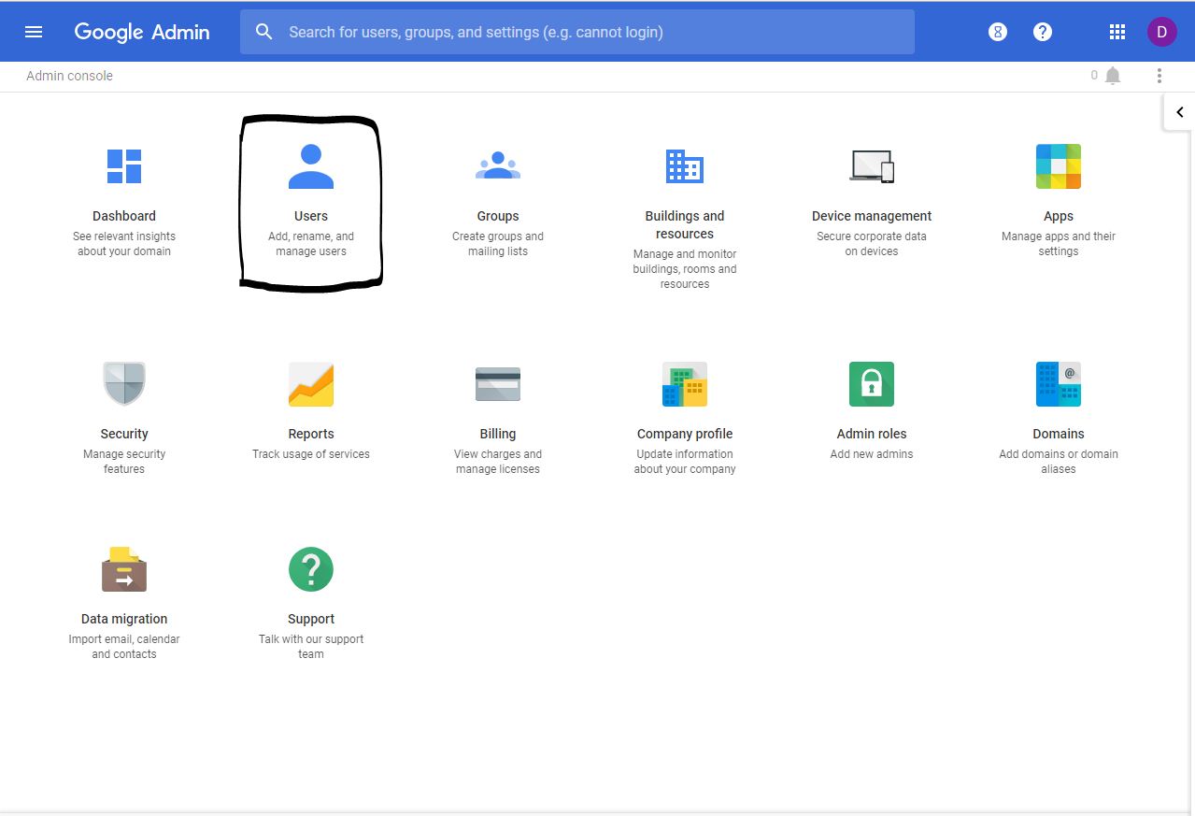This screenshot has height=816, width=1195.
Task: Open the Support tile
Action: (311, 589)
